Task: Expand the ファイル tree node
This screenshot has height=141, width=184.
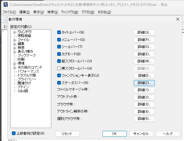Action: point(14,40)
